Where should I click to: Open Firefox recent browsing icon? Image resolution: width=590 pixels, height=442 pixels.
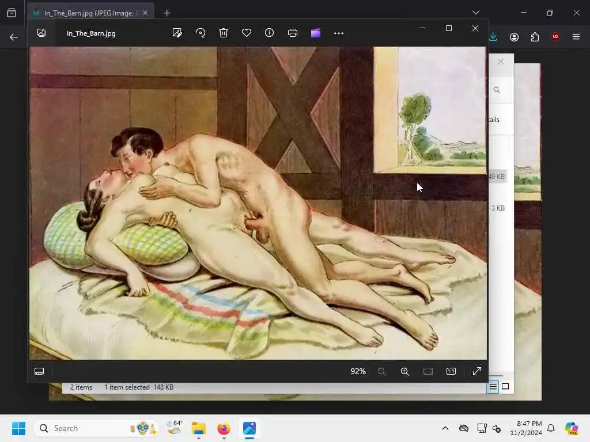(12, 13)
